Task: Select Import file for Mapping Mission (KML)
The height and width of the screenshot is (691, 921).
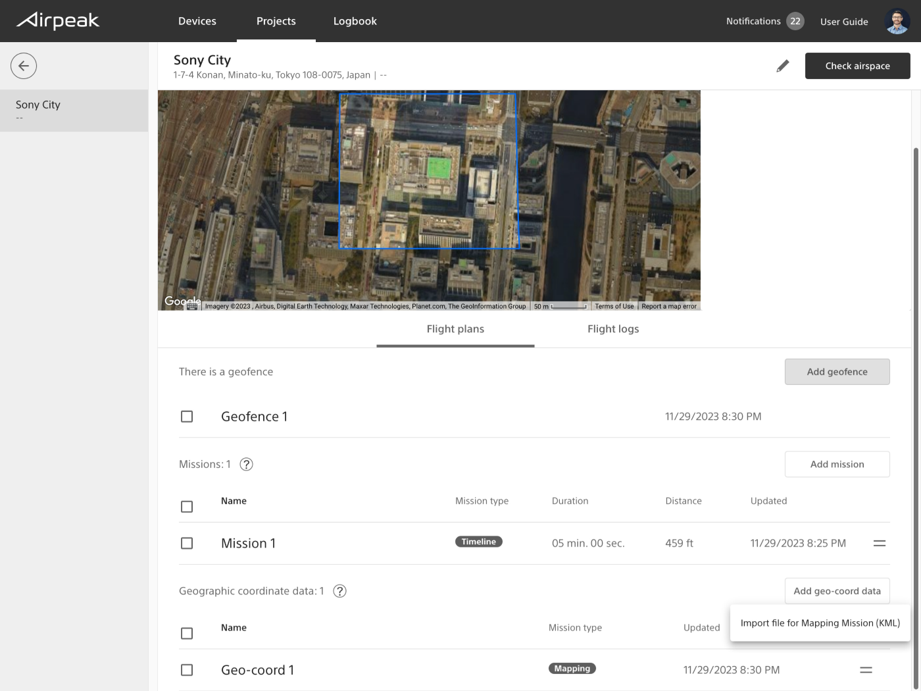Action: (820, 623)
